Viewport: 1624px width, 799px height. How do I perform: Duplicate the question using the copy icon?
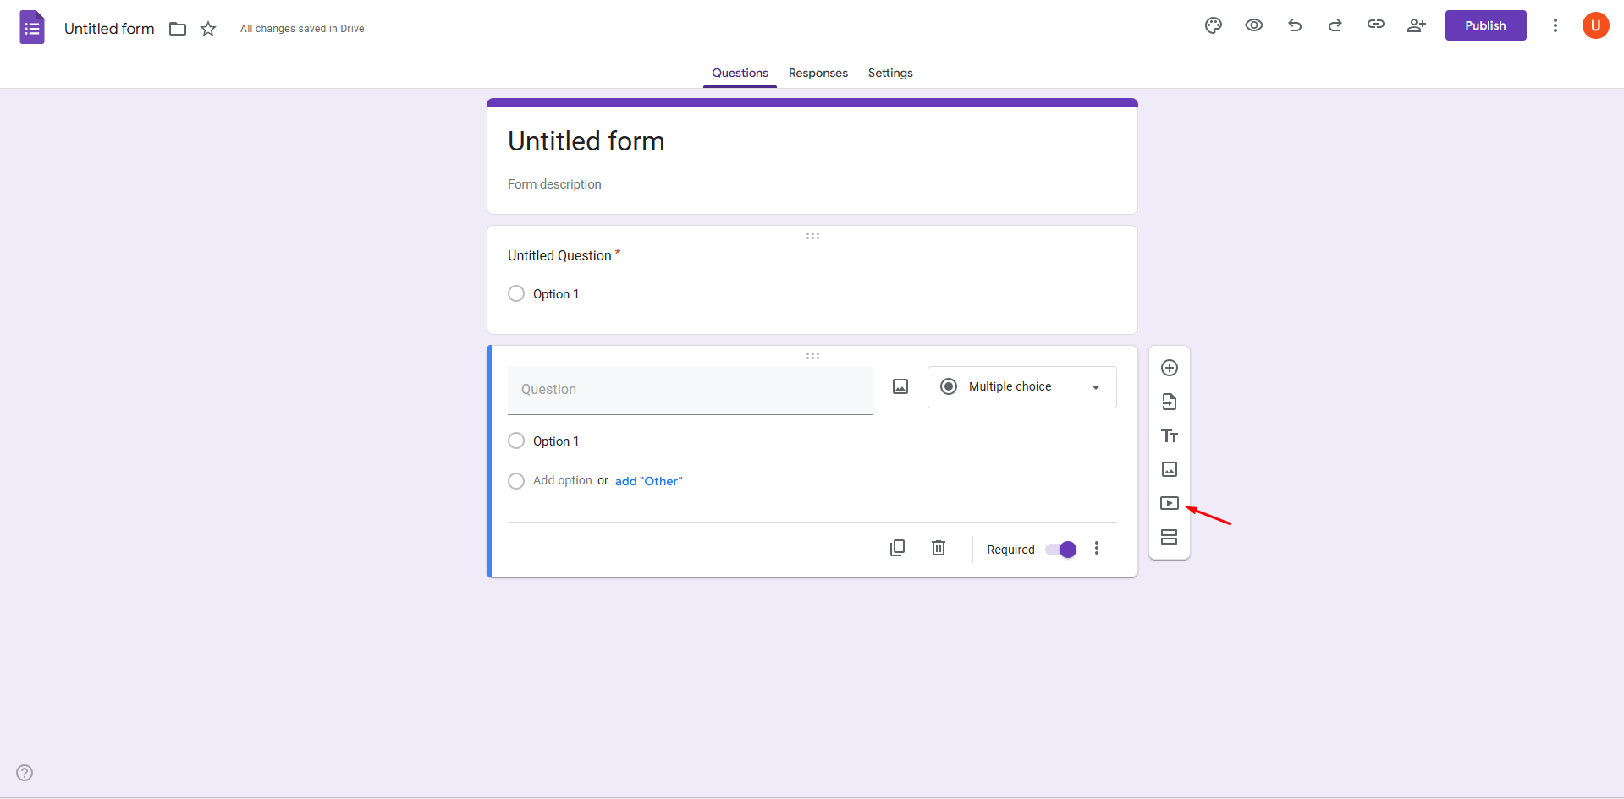point(897,548)
